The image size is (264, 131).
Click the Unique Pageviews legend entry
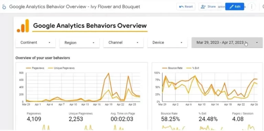61,68
